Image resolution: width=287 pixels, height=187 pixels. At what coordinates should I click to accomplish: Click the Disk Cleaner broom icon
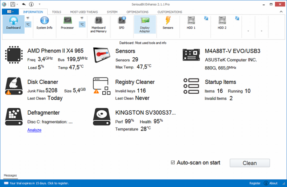coord(14,86)
